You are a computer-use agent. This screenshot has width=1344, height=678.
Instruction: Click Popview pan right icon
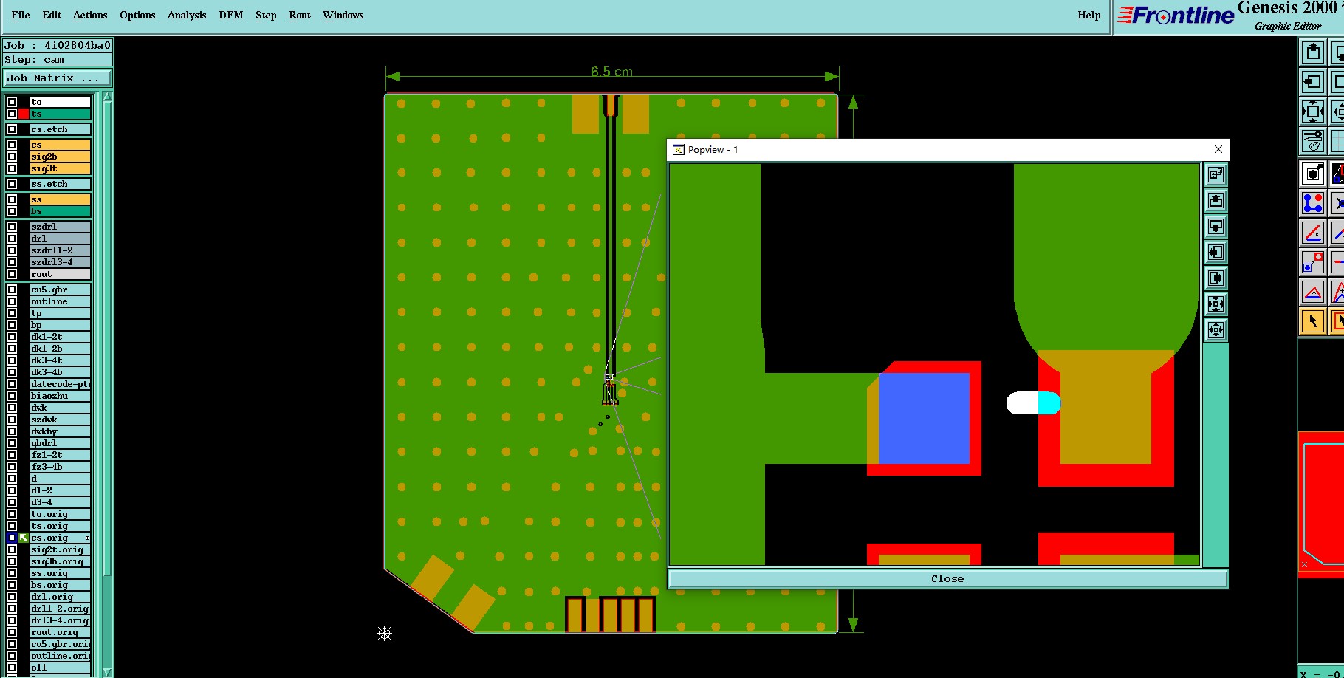click(1216, 278)
